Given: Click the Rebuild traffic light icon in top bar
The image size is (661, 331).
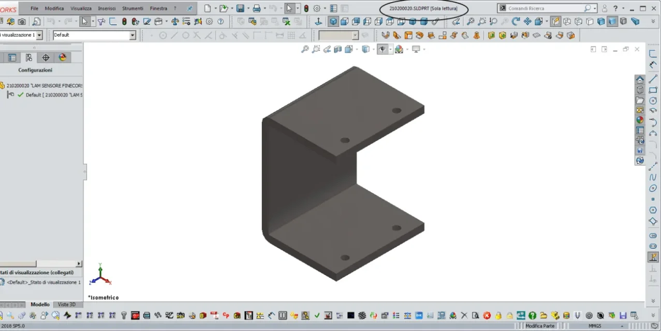Looking at the screenshot, I should pyautogui.click(x=306, y=8).
